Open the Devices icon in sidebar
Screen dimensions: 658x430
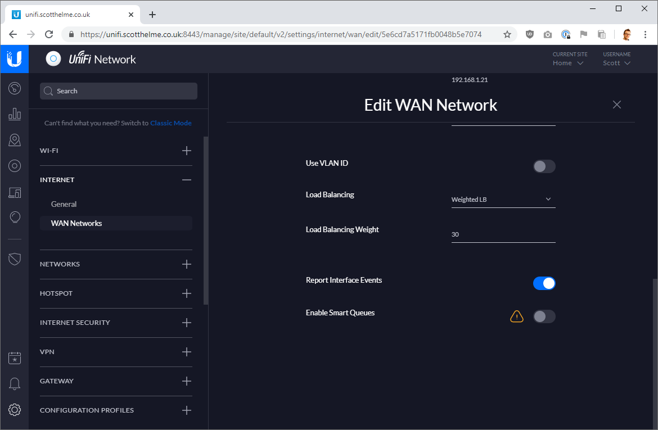[15, 192]
